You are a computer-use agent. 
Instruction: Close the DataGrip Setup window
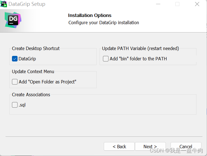[197, 4]
